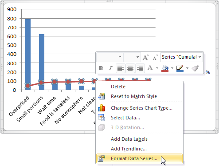Apply center text alignment
Image resolution: width=219 pixels, height=166 pixels.
click(130, 68)
